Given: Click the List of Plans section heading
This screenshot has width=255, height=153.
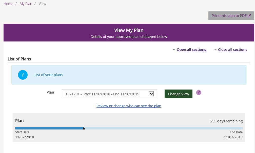Looking at the screenshot, I should point(19,59).
